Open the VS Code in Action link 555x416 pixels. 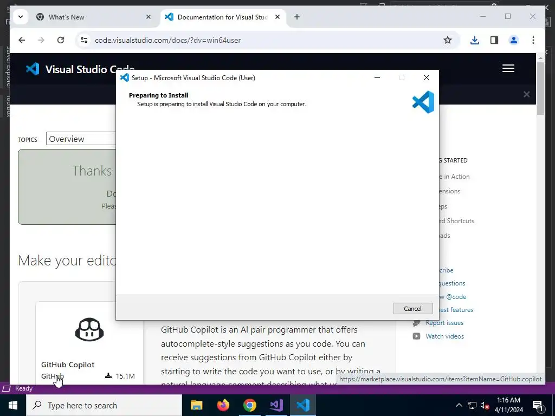pos(454,176)
